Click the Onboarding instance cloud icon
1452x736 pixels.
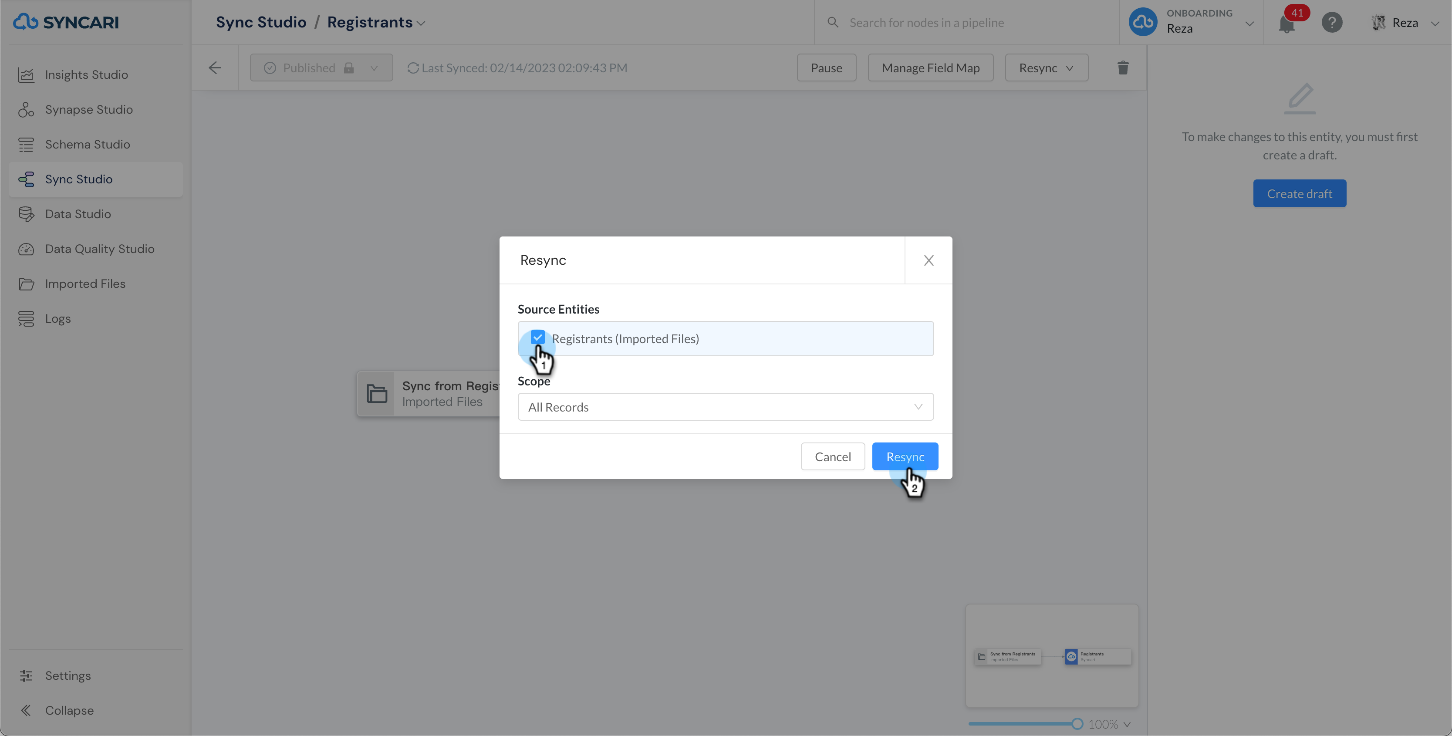pos(1143,22)
